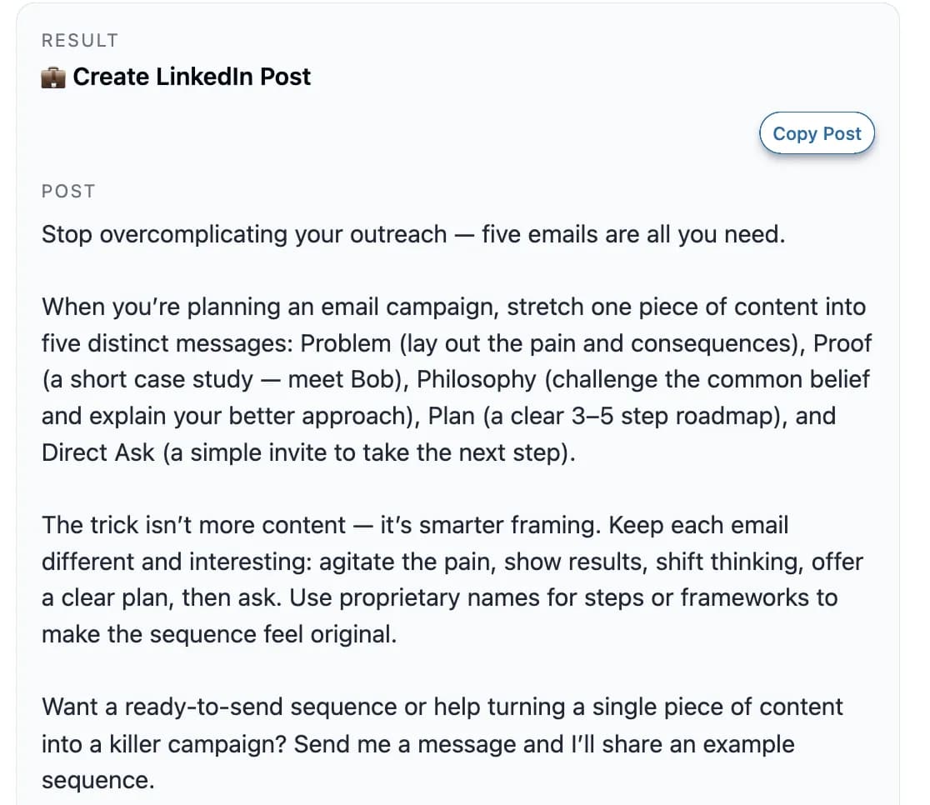Click the Create LinkedIn Post heading

coord(192,77)
